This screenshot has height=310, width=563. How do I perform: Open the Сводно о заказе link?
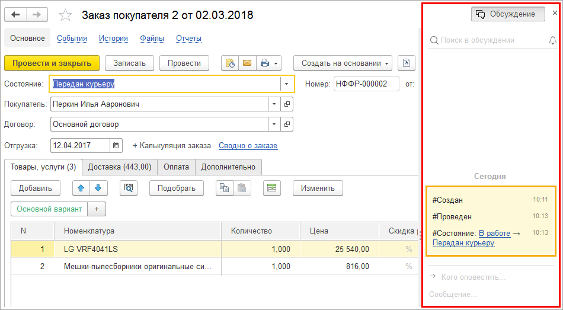(x=248, y=146)
